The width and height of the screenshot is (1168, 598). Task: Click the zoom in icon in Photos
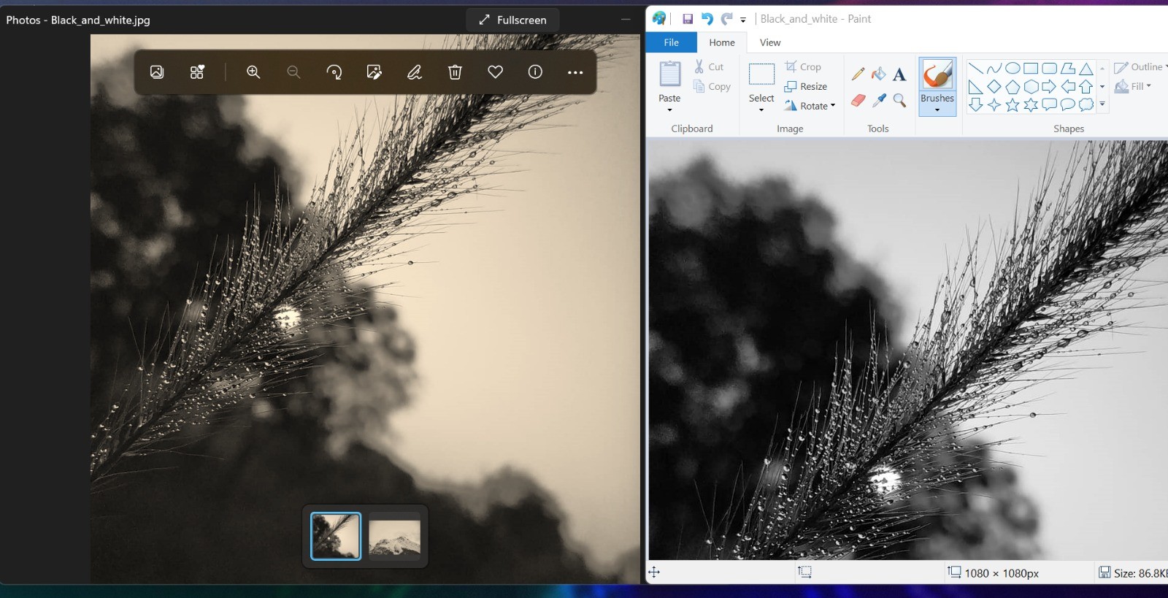tap(253, 72)
